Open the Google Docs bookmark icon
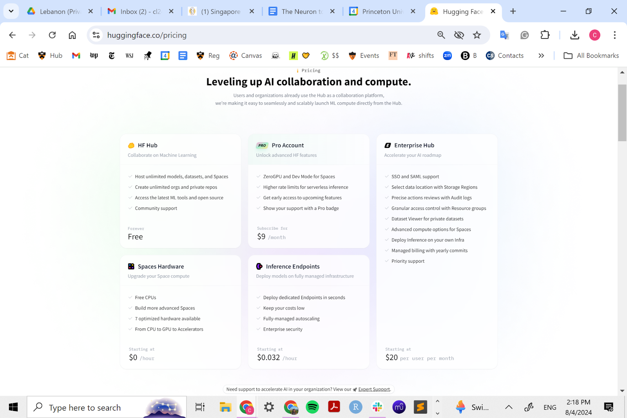 (x=183, y=56)
